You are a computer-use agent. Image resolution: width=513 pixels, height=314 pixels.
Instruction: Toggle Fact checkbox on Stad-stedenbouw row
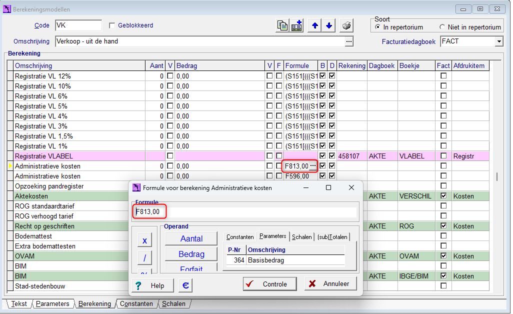pos(443,286)
